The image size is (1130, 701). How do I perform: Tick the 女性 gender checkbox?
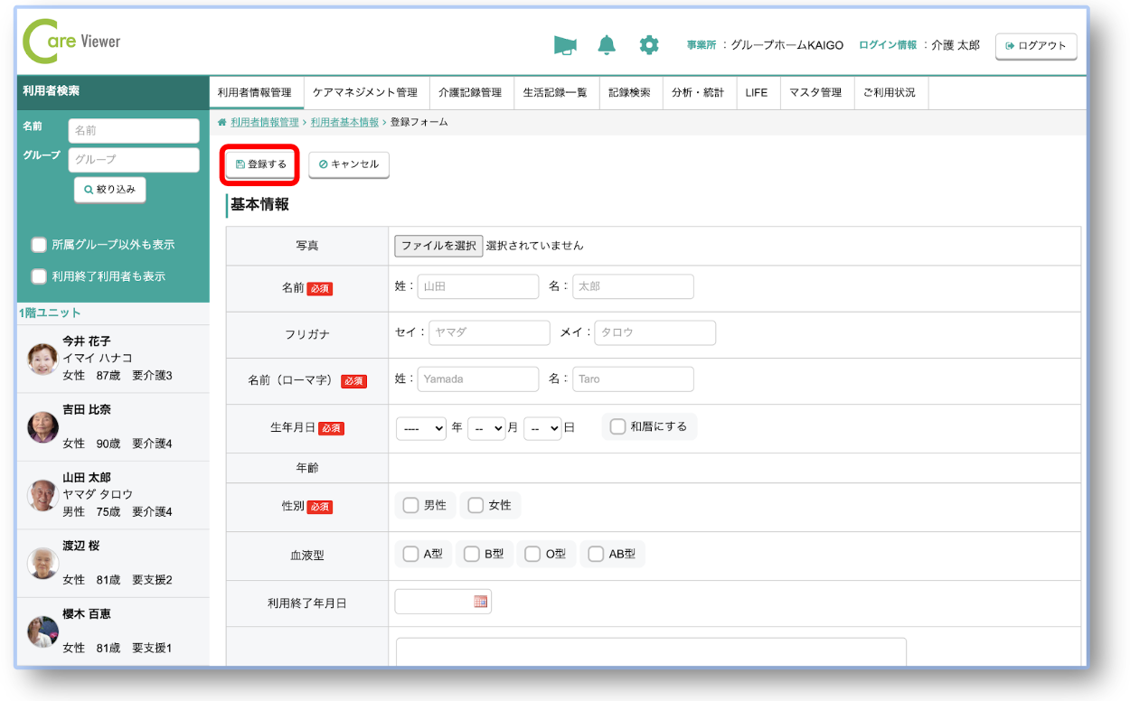(x=476, y=506)
